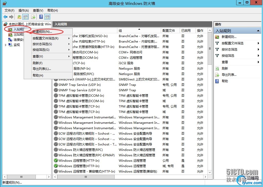Sort by the 已启用 column header
This screenshot has height=187, width=263.
tap(188, 31)
